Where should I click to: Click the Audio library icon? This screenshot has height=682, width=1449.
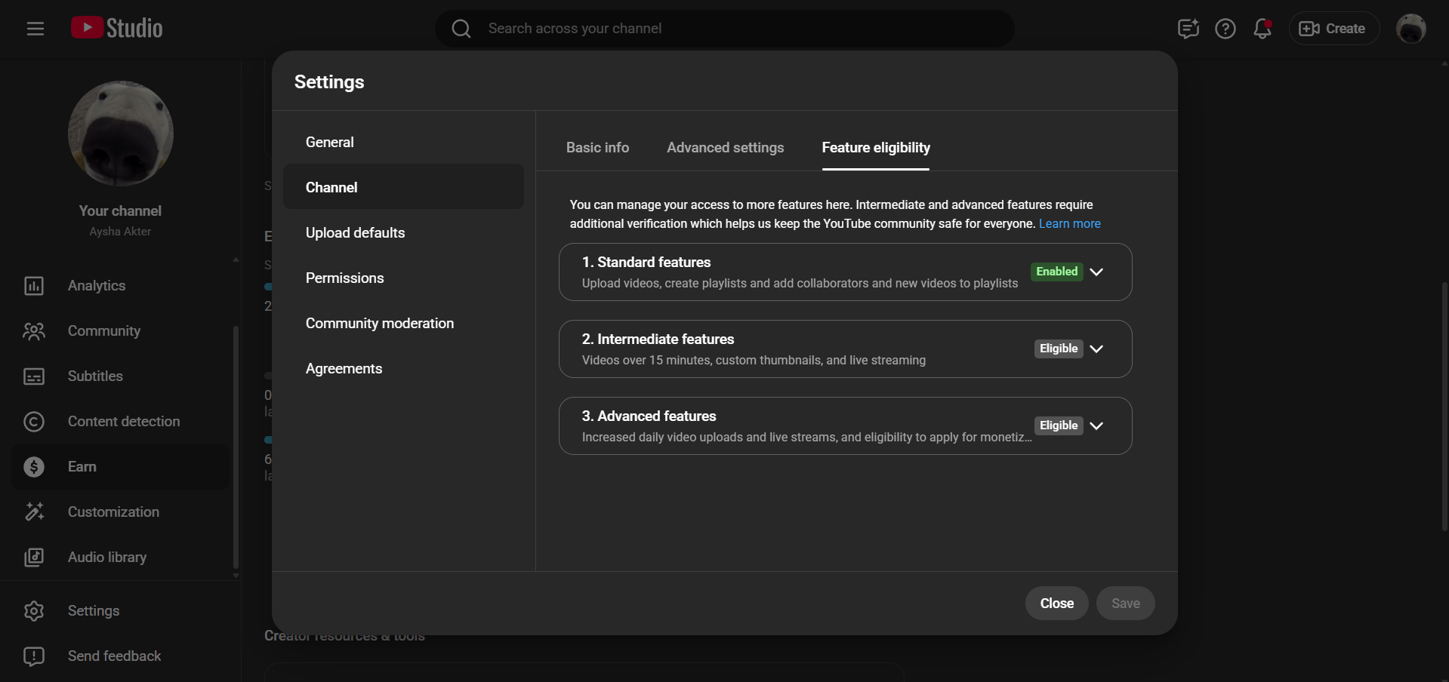34,558
